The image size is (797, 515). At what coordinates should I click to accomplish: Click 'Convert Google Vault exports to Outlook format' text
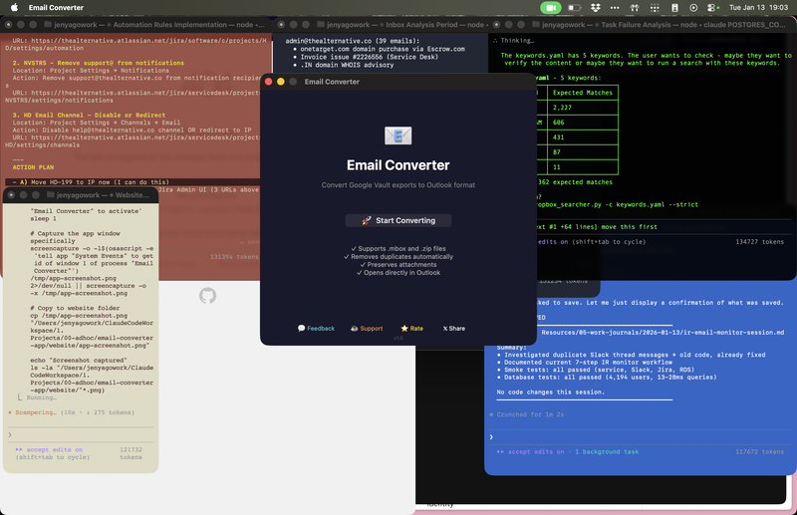tap(398, 185)
